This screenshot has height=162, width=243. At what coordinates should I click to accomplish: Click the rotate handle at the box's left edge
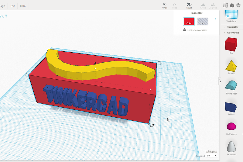pyautogui.click(x=26, y=75)
